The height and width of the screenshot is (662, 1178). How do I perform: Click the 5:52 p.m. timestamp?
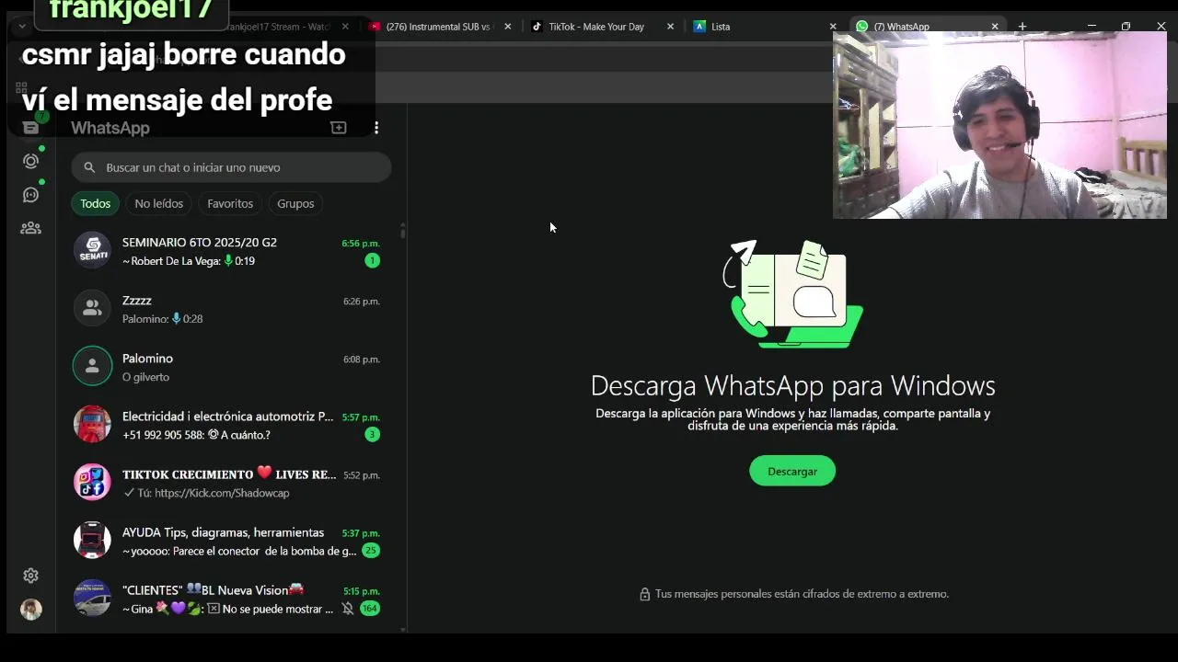[362, 475]
